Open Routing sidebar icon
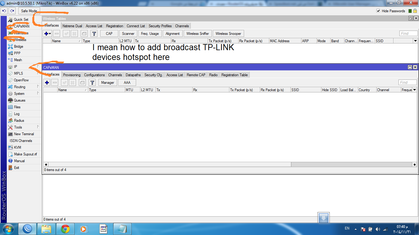 10,87
